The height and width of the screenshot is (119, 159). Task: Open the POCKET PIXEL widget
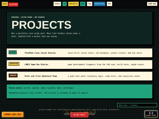151,114
